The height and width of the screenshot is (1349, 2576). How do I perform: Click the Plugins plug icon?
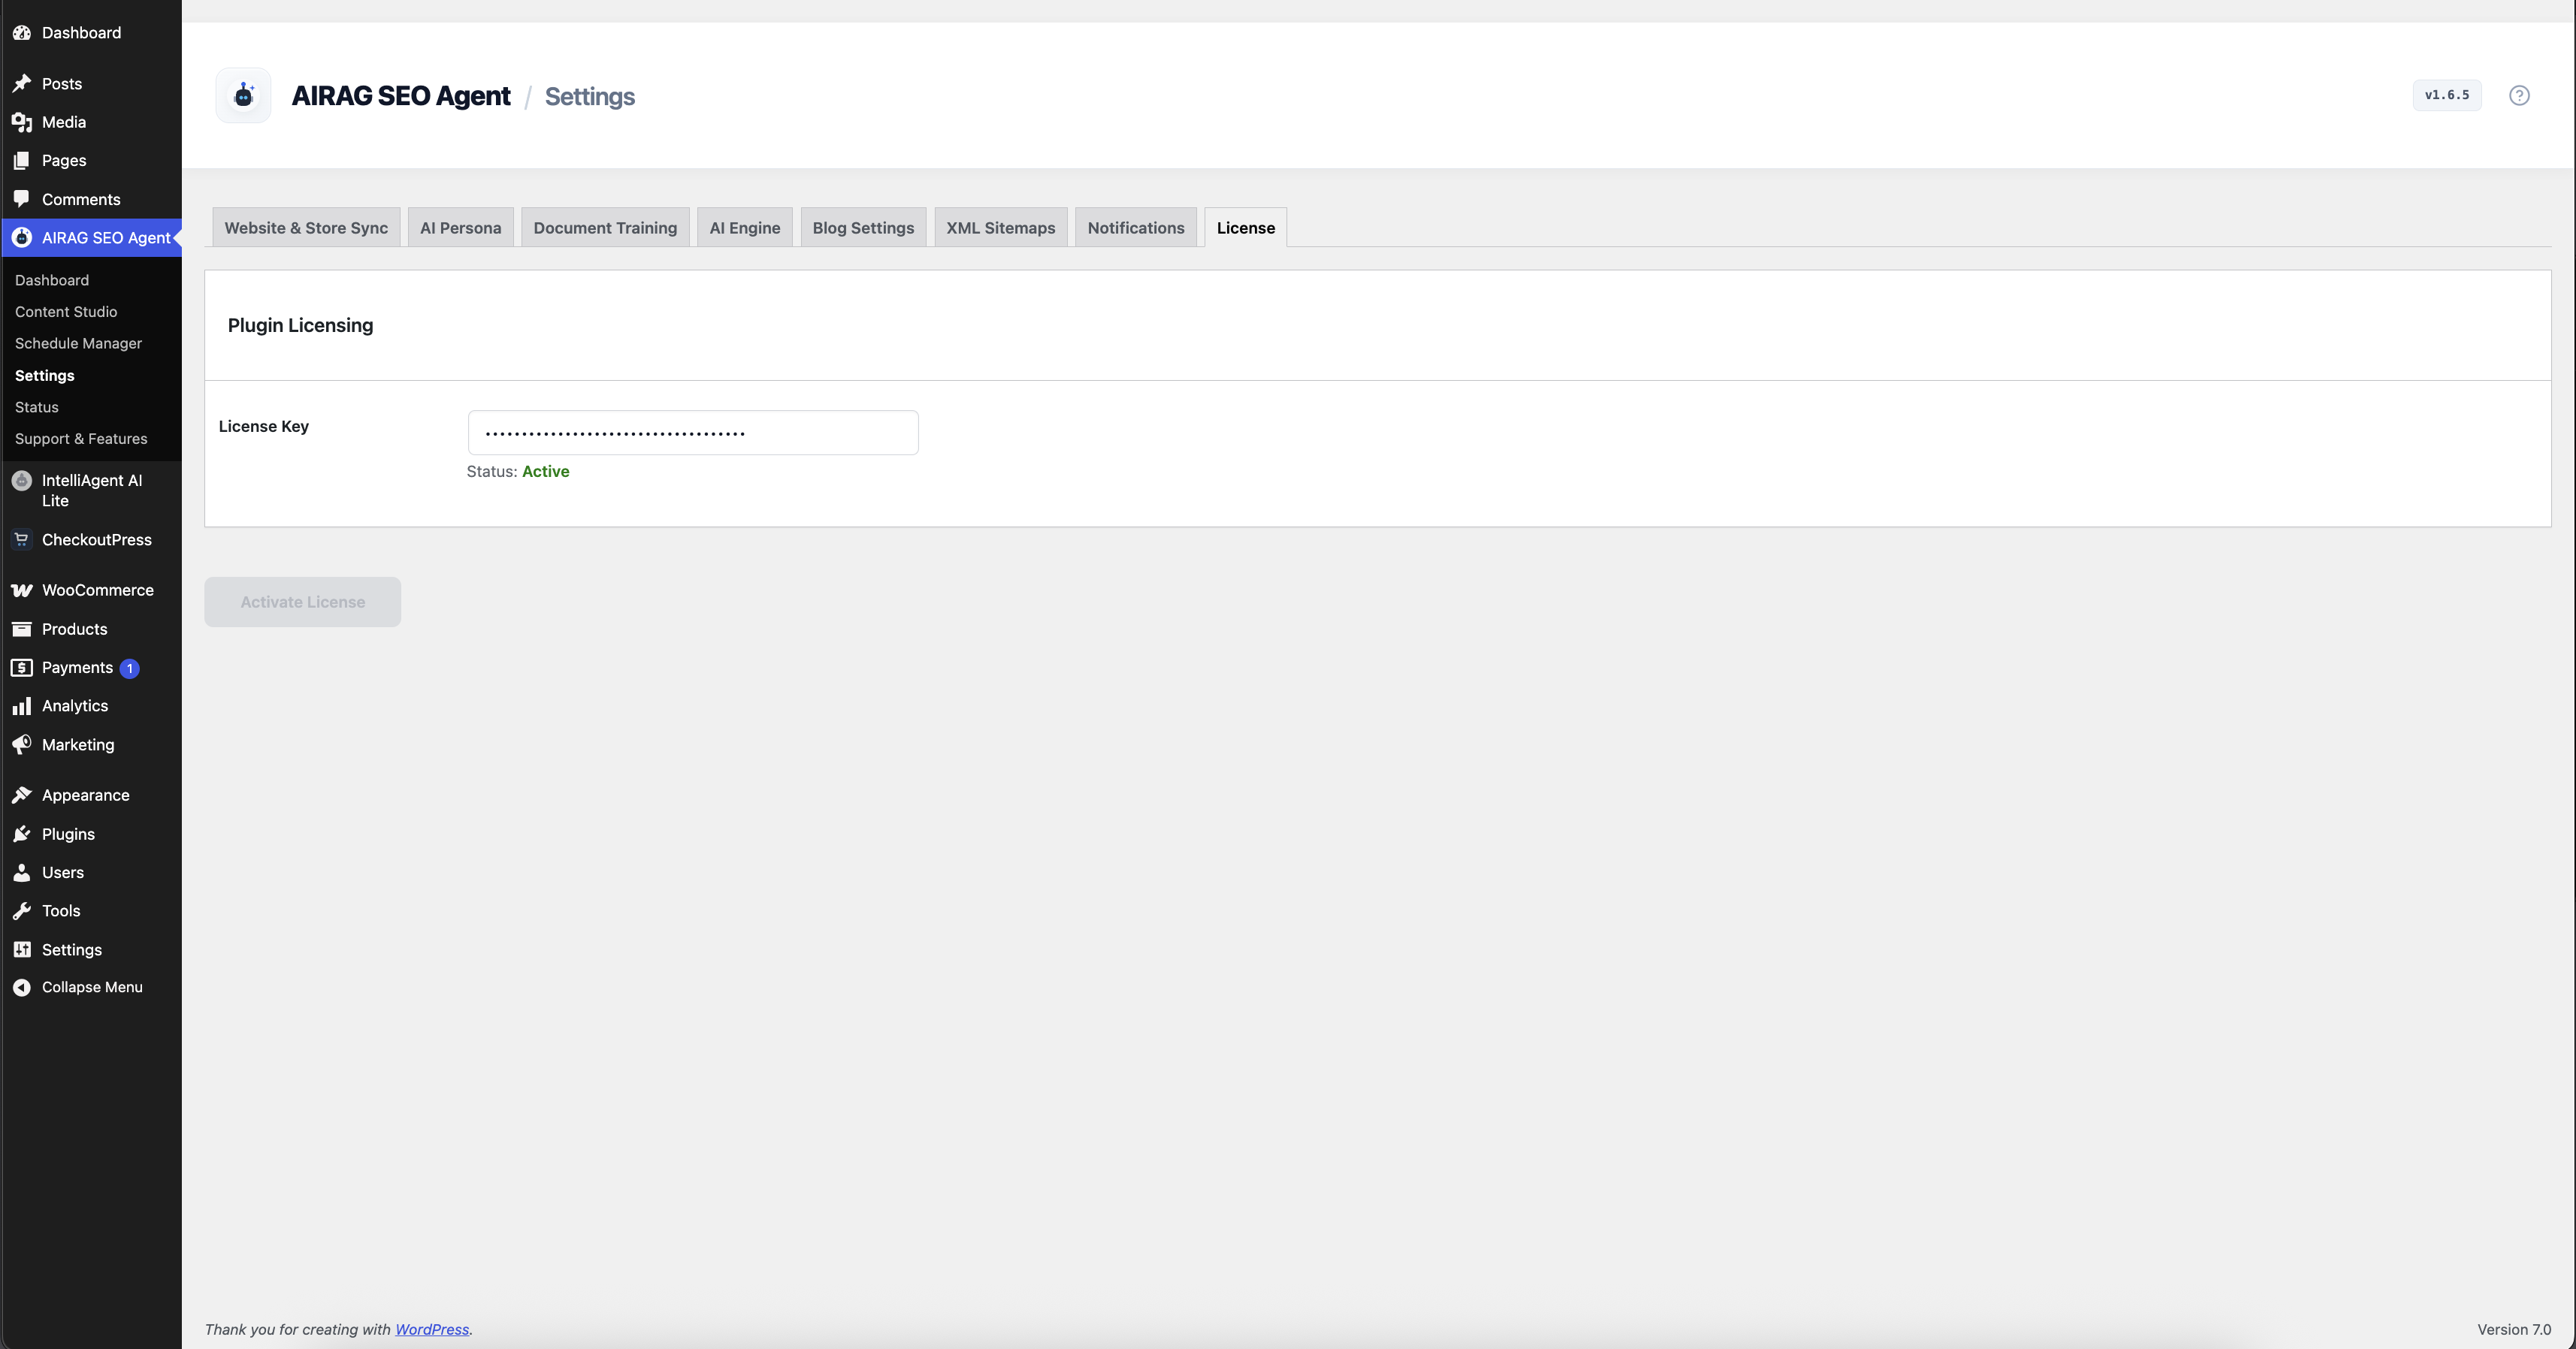coord(22,834)
